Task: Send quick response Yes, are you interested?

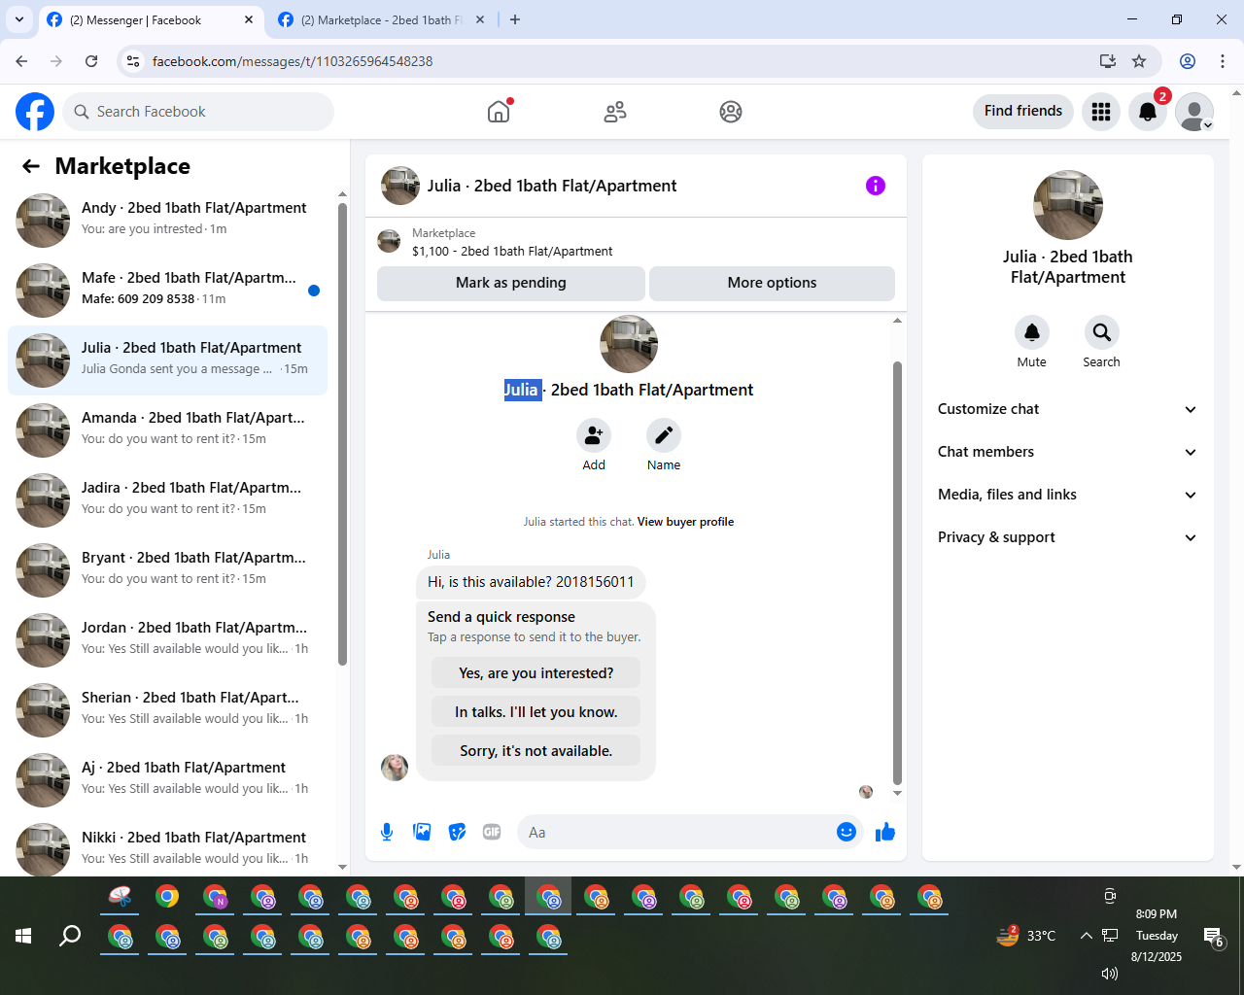Action: click(x=536, y=673)
